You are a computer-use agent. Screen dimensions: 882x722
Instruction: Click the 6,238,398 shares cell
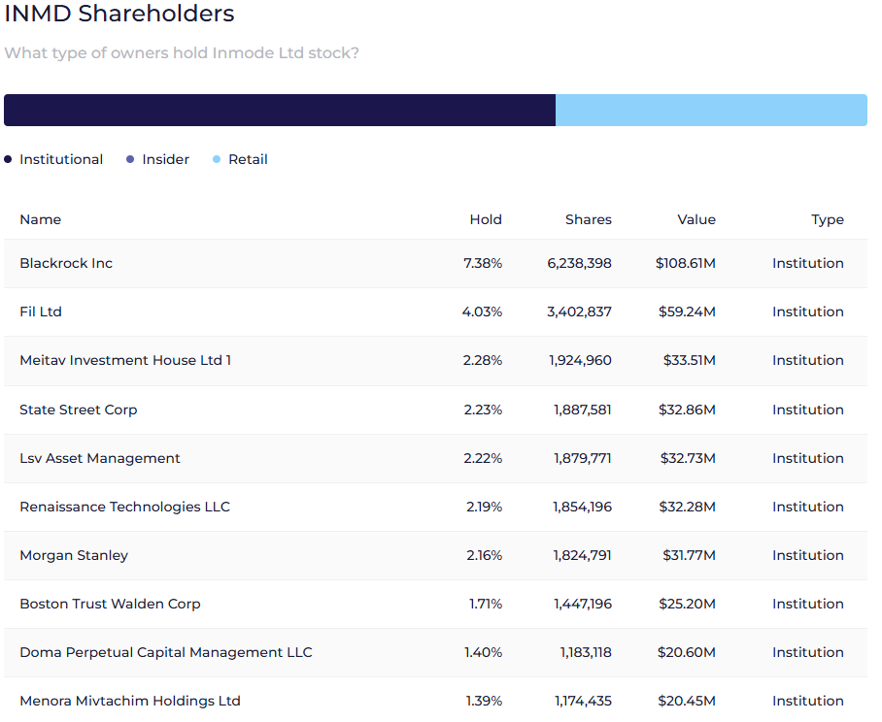pyautogui.click(x=579, y=264)
